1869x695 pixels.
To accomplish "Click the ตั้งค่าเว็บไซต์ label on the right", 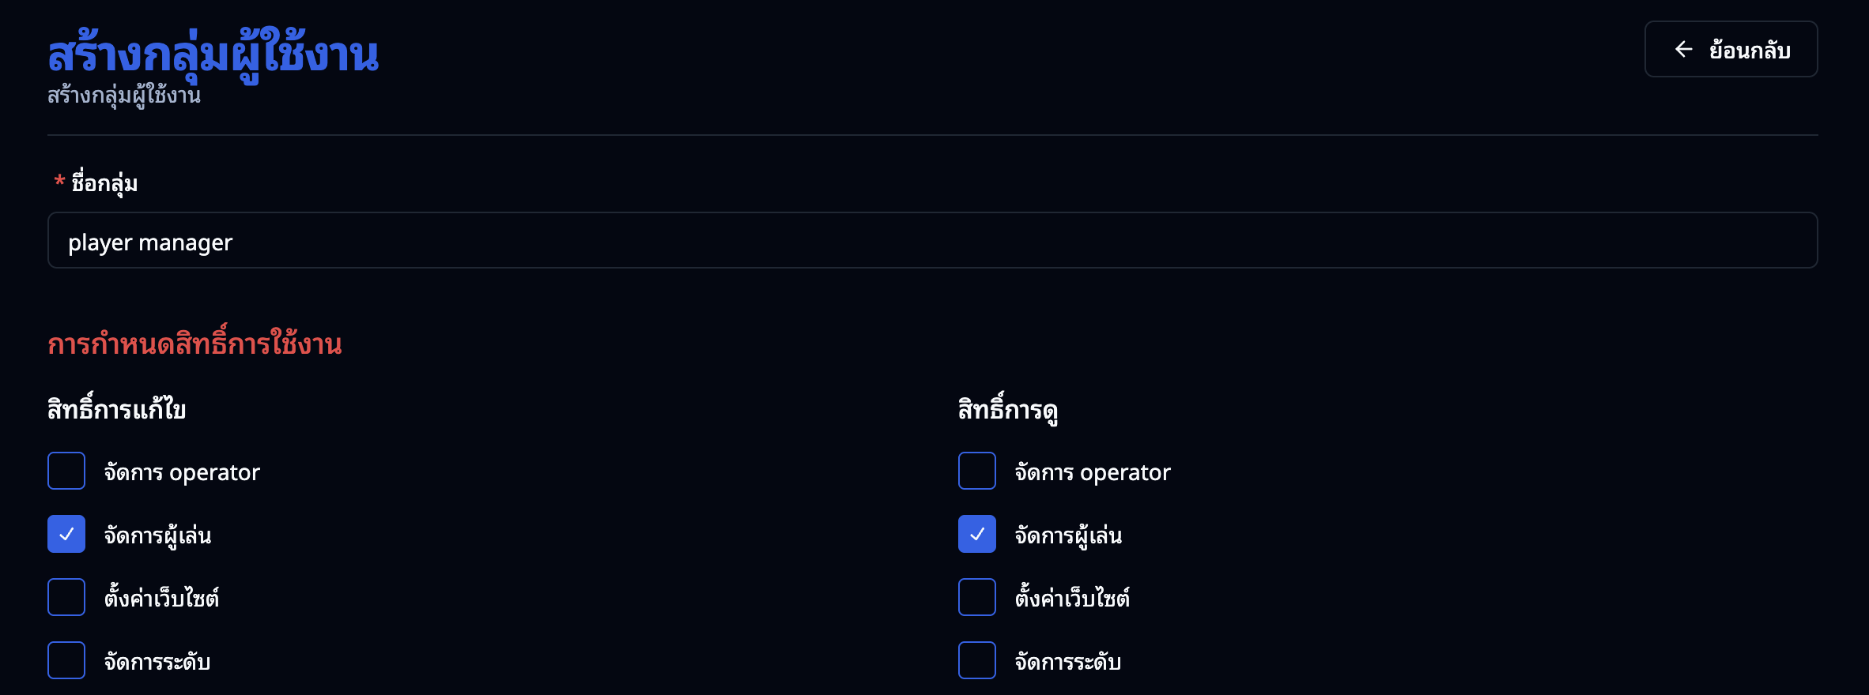I will [1072, 598].
